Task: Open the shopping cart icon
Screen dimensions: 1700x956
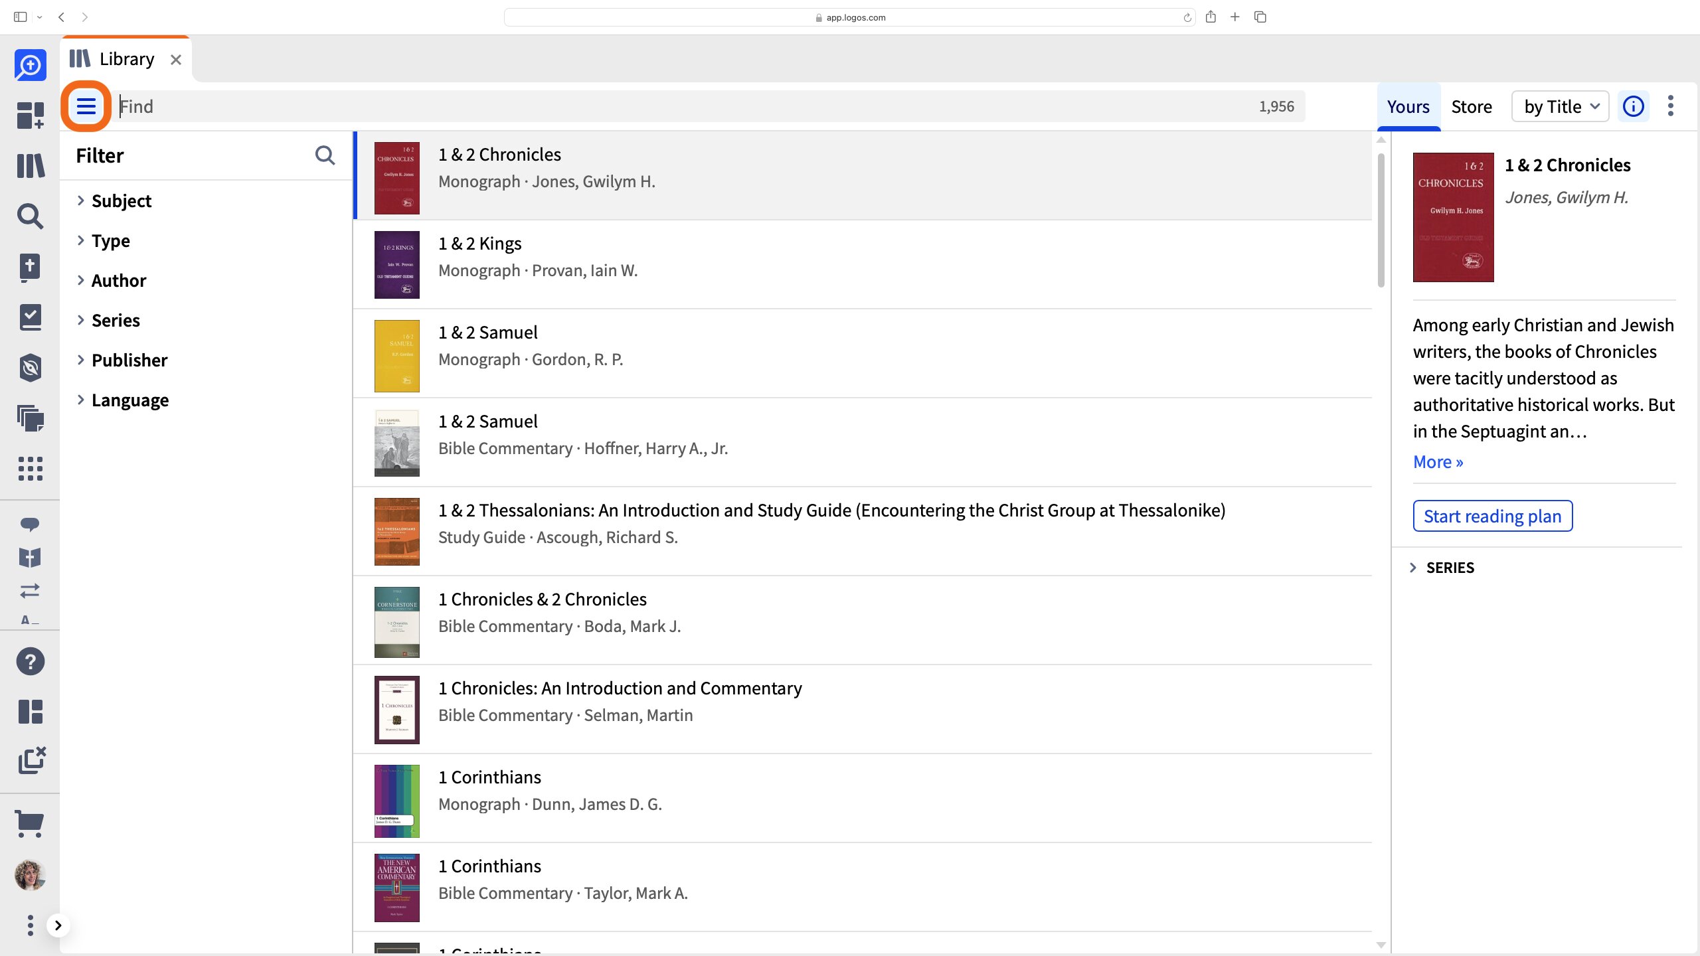Action: (x=30, y=824)
